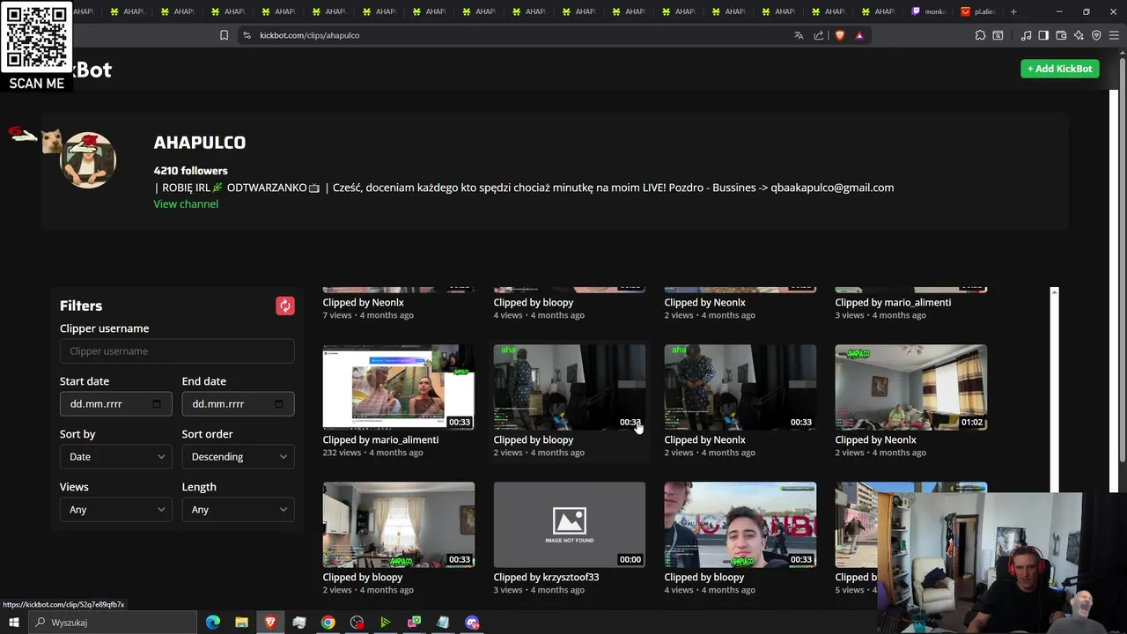Click the clips list scrollbar
1127x634 pixels.
1054,389
